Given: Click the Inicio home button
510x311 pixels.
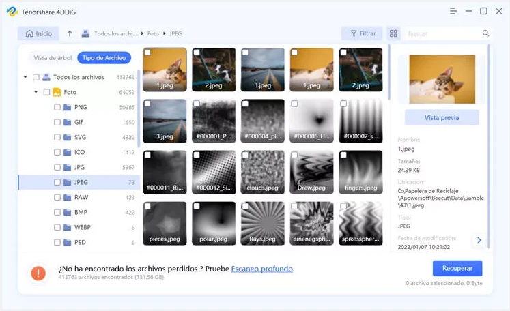Looking at the screenshot, I should 38,33.
